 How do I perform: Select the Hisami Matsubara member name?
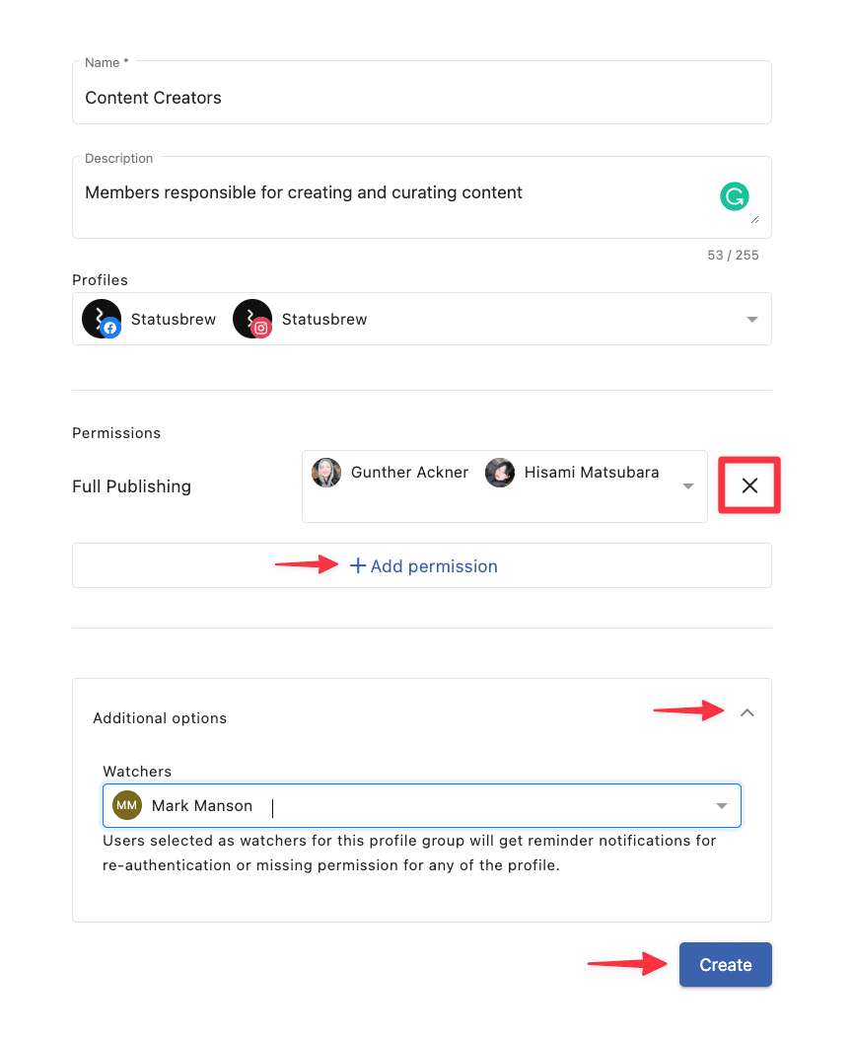point(592,472)
